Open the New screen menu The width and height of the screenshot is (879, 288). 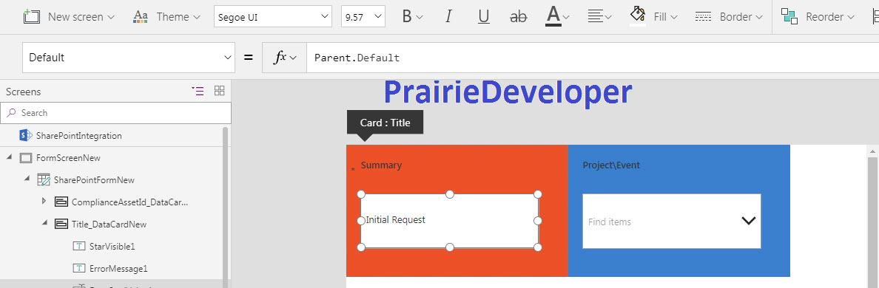tap(69, 17)
